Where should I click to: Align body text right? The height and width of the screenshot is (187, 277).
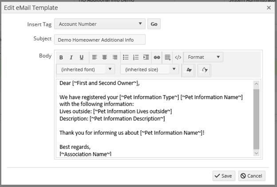click(x=115, y=57)
